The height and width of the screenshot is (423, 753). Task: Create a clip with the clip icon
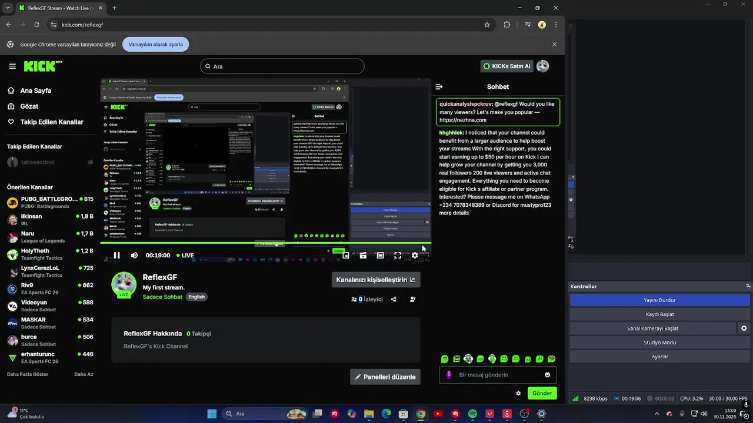tap(363, 256)
